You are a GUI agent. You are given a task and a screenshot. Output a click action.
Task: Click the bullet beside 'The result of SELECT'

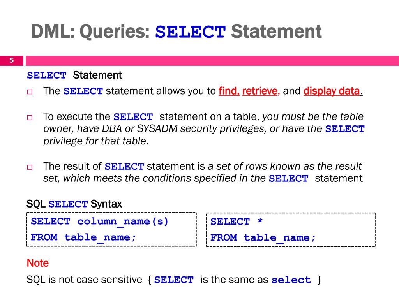tap(30, 167)
